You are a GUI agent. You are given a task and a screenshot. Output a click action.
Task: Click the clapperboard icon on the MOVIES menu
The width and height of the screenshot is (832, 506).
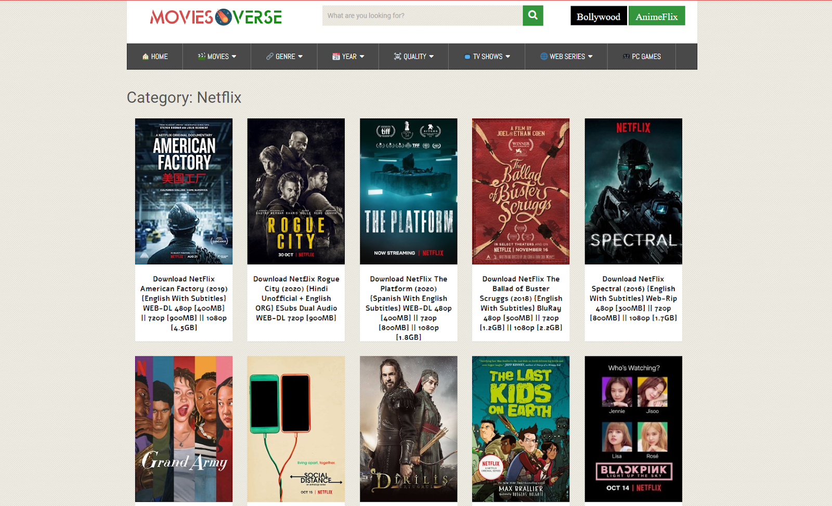tap(201, 57)
